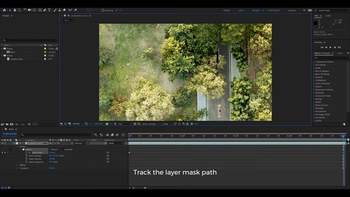Image resolution: width=350 pixels, height=197 pixels.
Task: Click the Mask 1 color swatch
Action: pyautogui.click(x=24, y=149)
